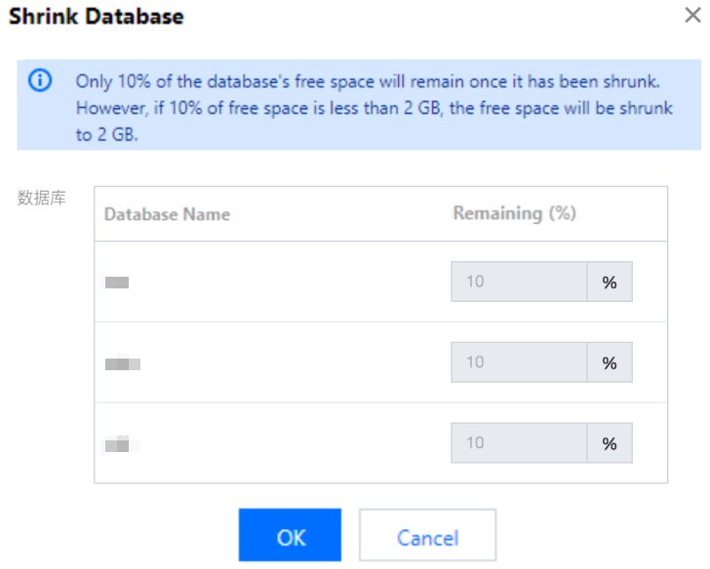Click the notice's last line reading 'to 2 GB.'

107,135
